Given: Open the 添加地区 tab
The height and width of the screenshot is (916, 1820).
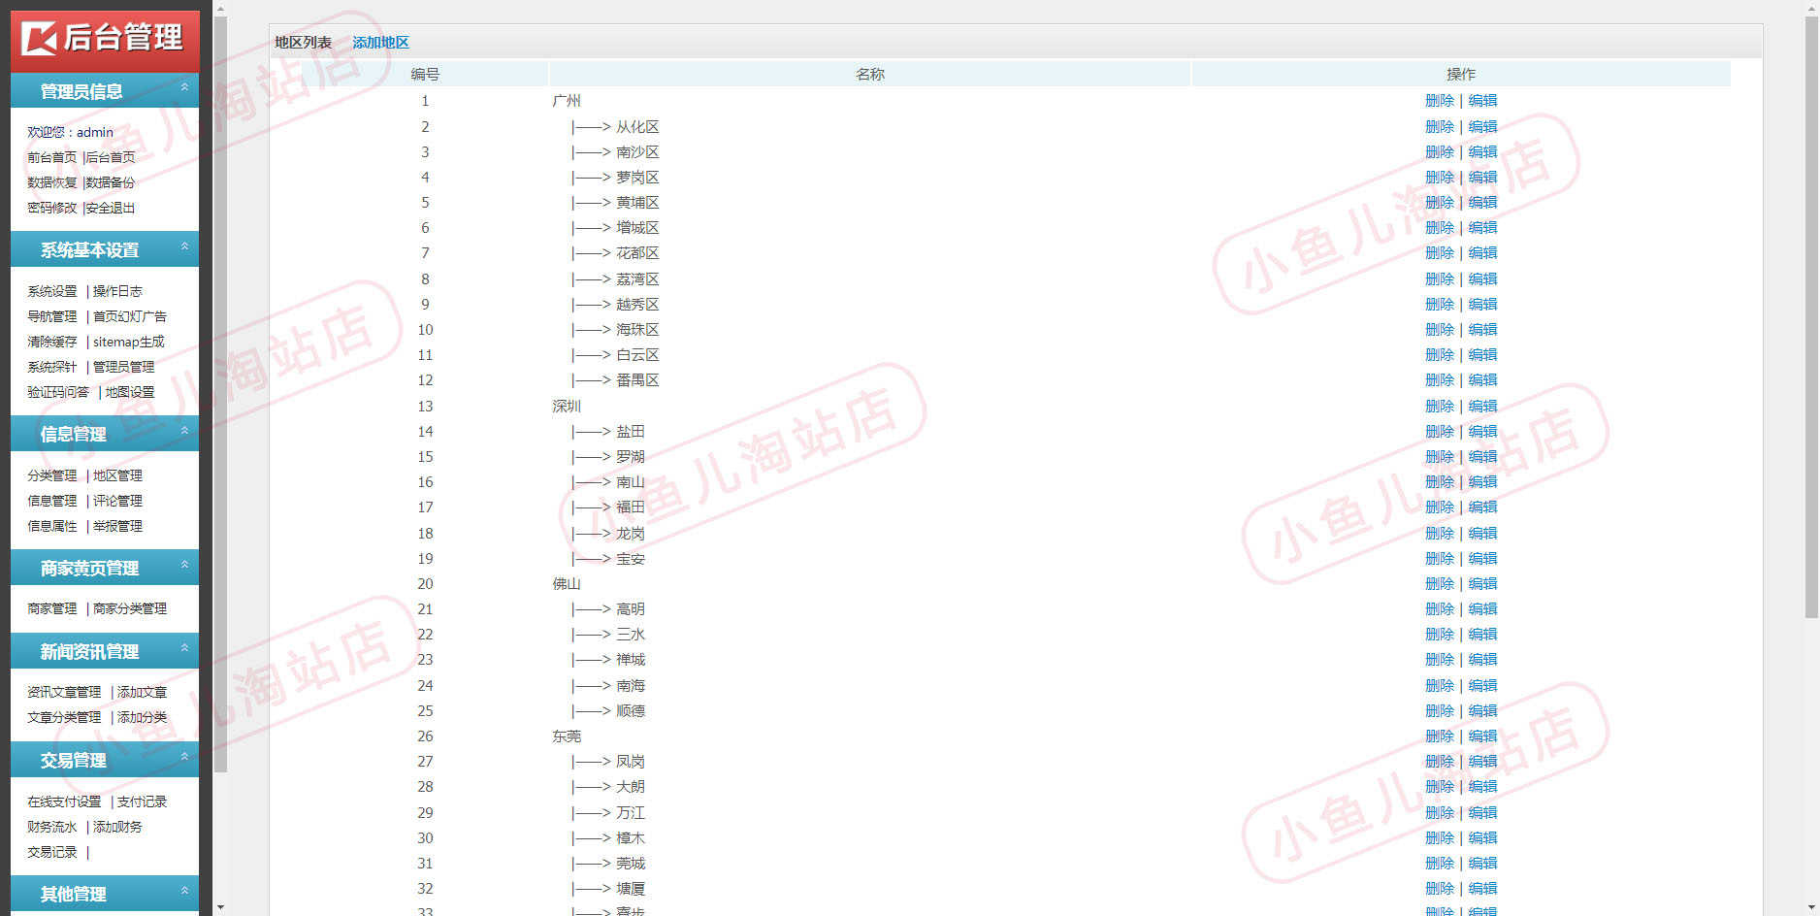Looking at the screenshot, I should (380, 43).
